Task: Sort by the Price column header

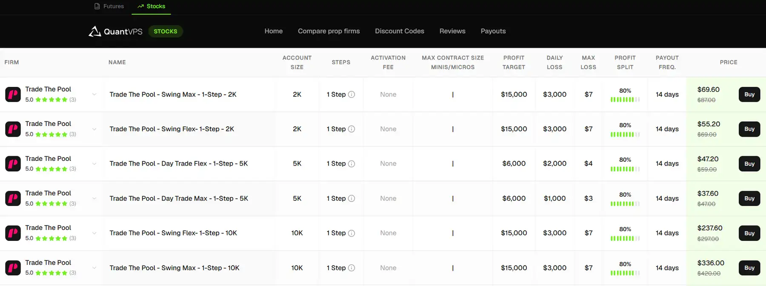Action: pyautogui.click(x=729, y=62)
